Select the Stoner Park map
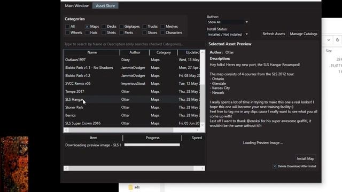The width and height of the screenshot is (342, 192). click(132, 107)
